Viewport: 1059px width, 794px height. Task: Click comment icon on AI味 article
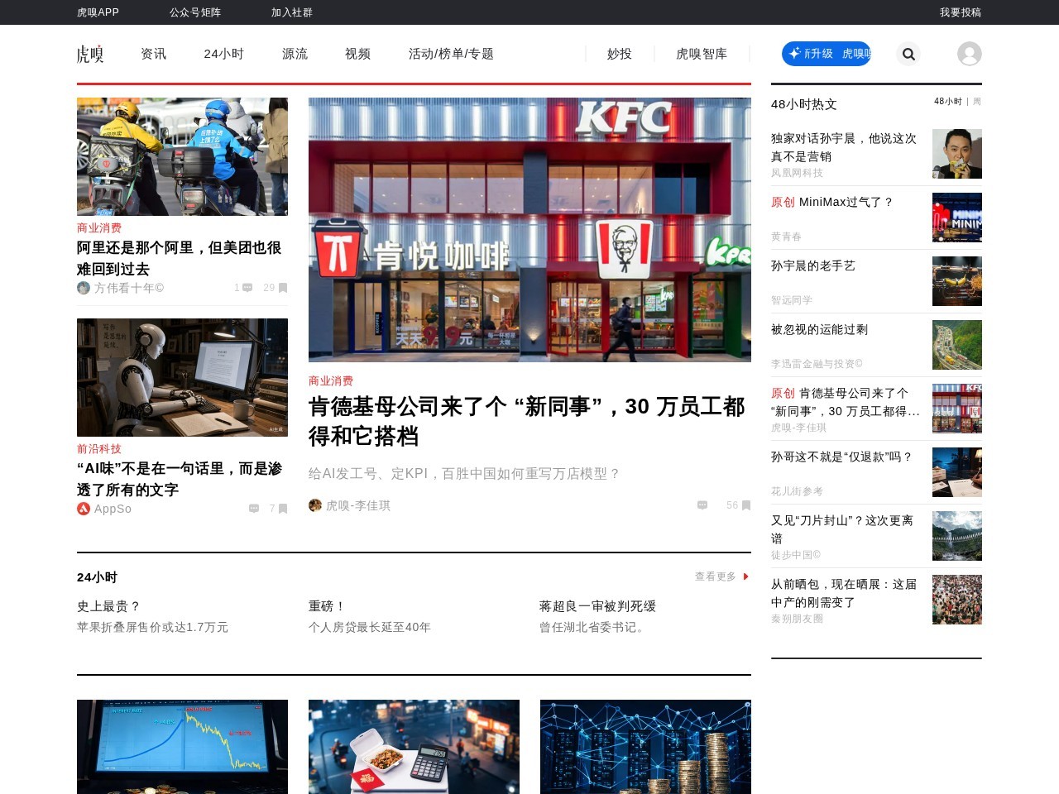[x=254, y=509]
